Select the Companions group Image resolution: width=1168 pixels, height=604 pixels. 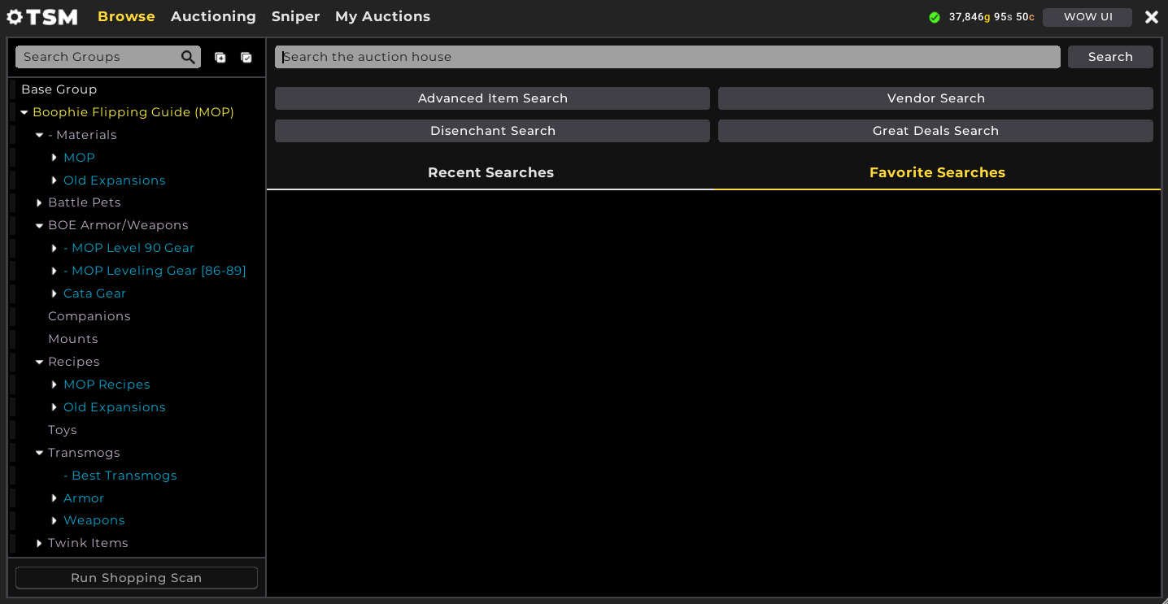pyautogui.click(x=89, y=316)
